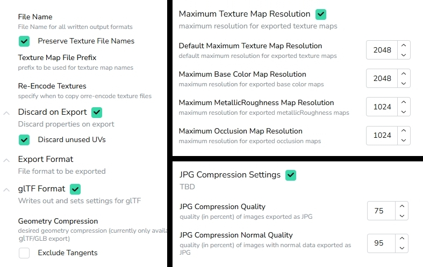Collapse the Discard on Export section

6,113
